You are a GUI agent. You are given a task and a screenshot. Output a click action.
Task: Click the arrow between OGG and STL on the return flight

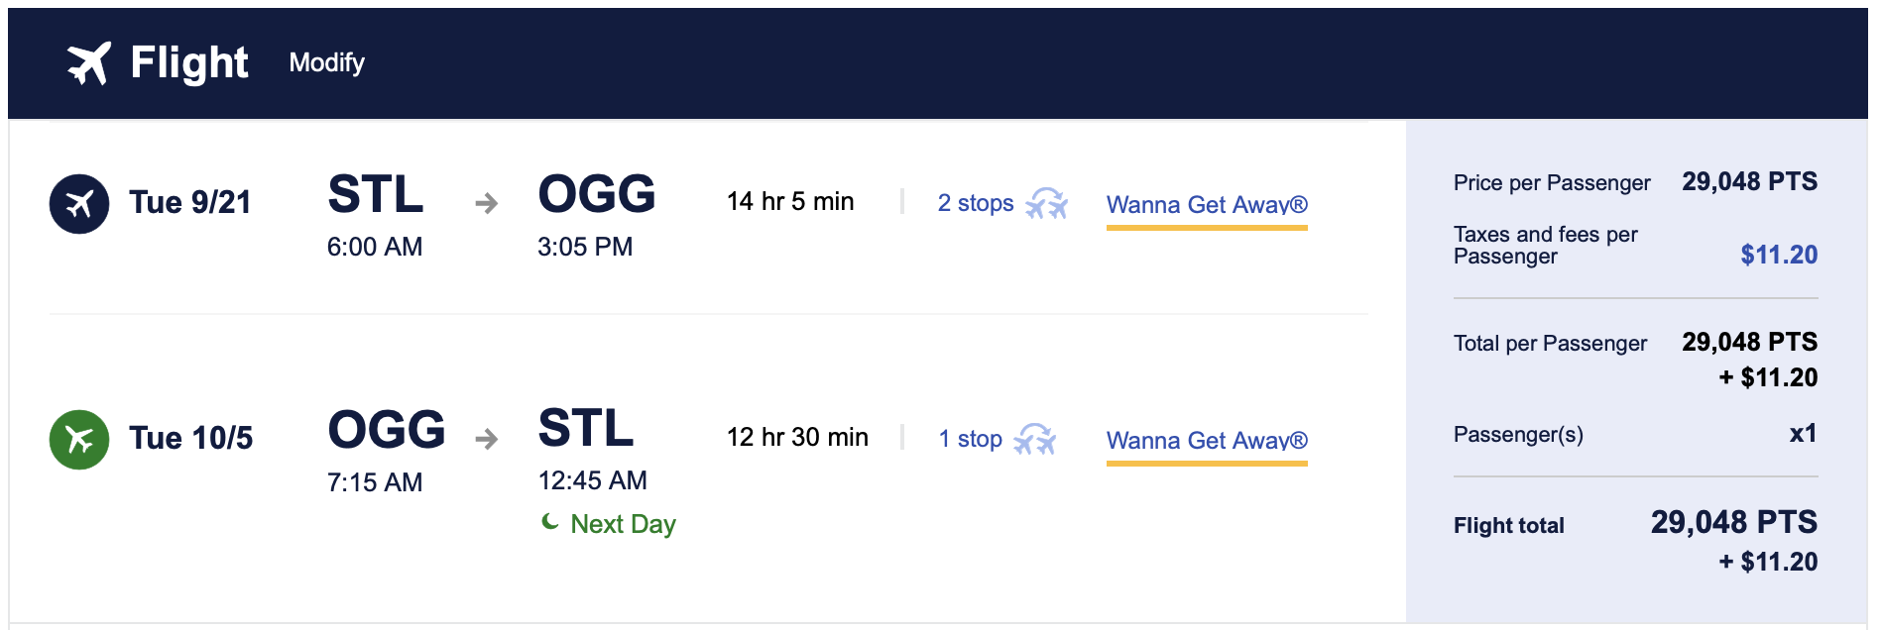486,439
